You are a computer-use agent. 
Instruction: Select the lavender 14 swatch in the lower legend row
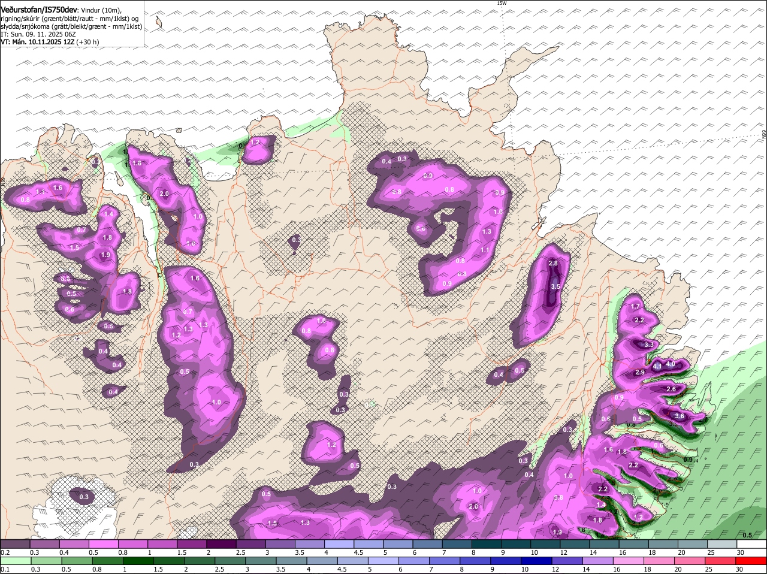tap(597, 561)
